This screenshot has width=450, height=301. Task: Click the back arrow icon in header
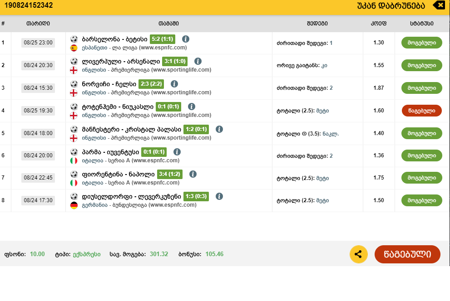(x=439, y=5)
